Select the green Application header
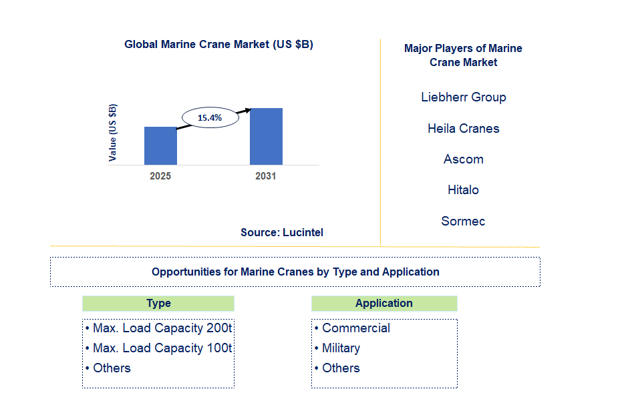The image size is (626, 415). 384,304
